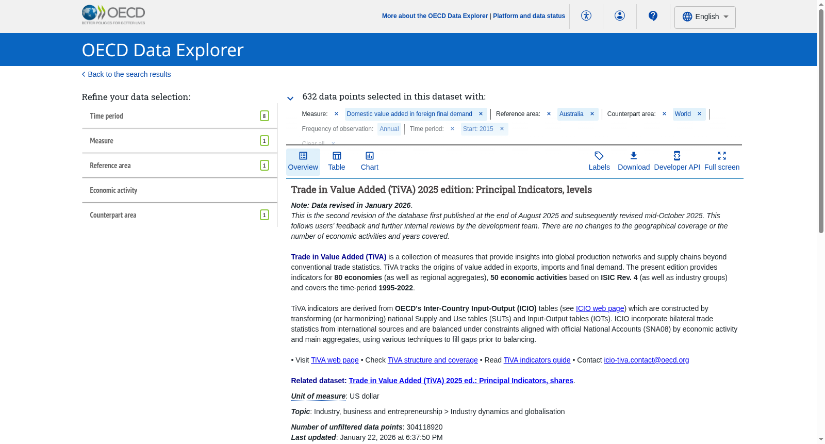Open related dataset Principal Indicators, shares link
Viewport: 825px width, 444px height.
(461, 381)
